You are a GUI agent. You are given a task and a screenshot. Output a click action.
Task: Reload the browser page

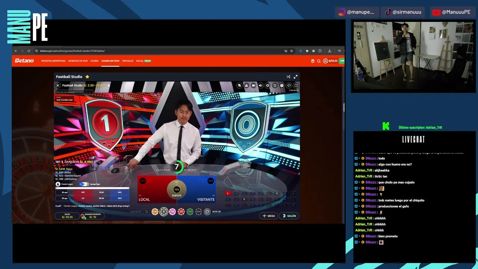[28, 51]
